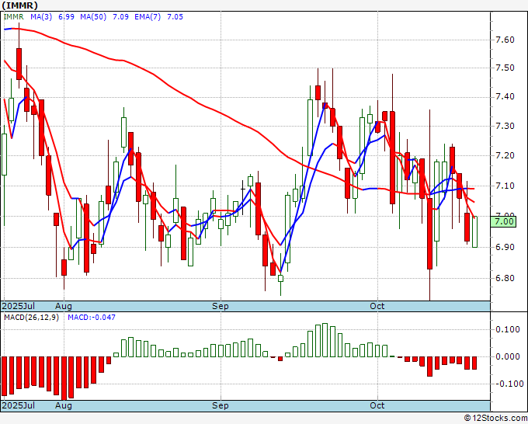Click the MACD(26,12,9) indicator label
Screen dimensions: 528x424
point(31,318)
